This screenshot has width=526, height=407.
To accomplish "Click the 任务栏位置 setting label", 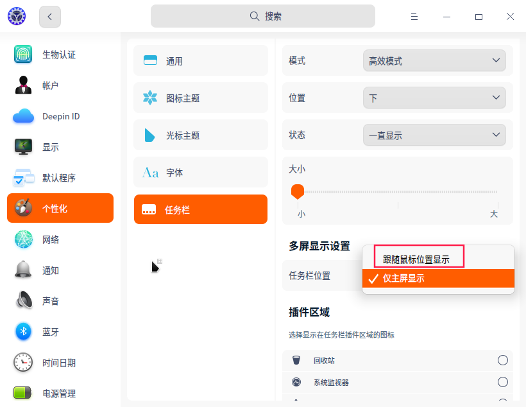I will (309, 275).
